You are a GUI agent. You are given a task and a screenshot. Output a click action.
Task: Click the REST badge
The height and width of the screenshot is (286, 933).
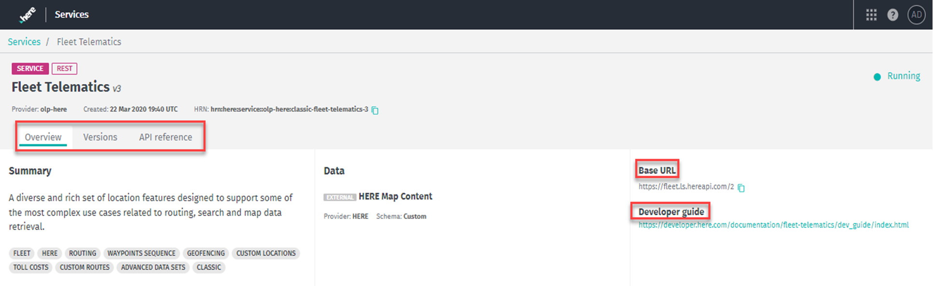tap(65, 68)
